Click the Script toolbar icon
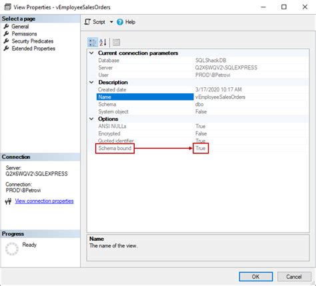 [87, 22]
